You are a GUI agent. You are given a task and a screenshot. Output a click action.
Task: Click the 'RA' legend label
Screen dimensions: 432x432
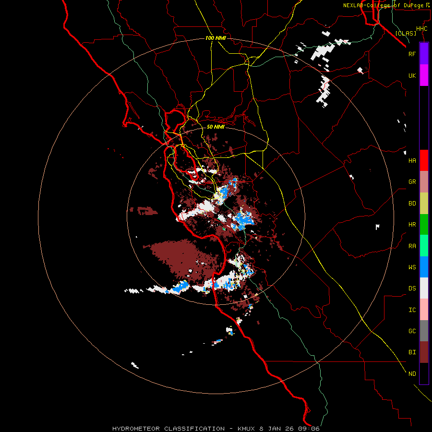click(x=412, y=246)
